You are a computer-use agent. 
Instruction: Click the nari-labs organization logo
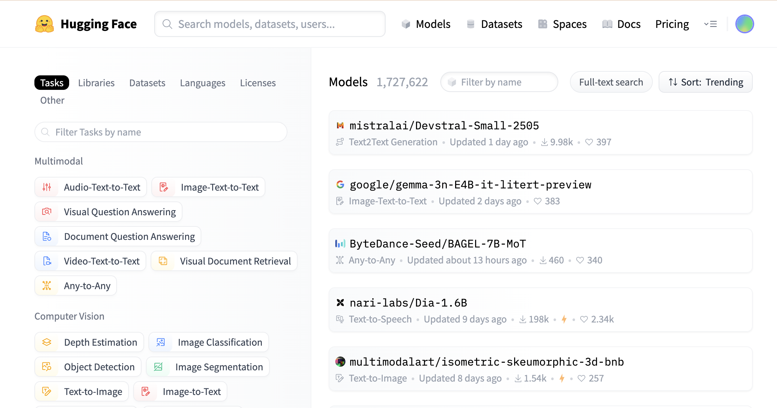click(x=340, y=303)
